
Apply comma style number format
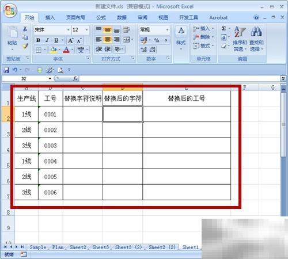166,40
